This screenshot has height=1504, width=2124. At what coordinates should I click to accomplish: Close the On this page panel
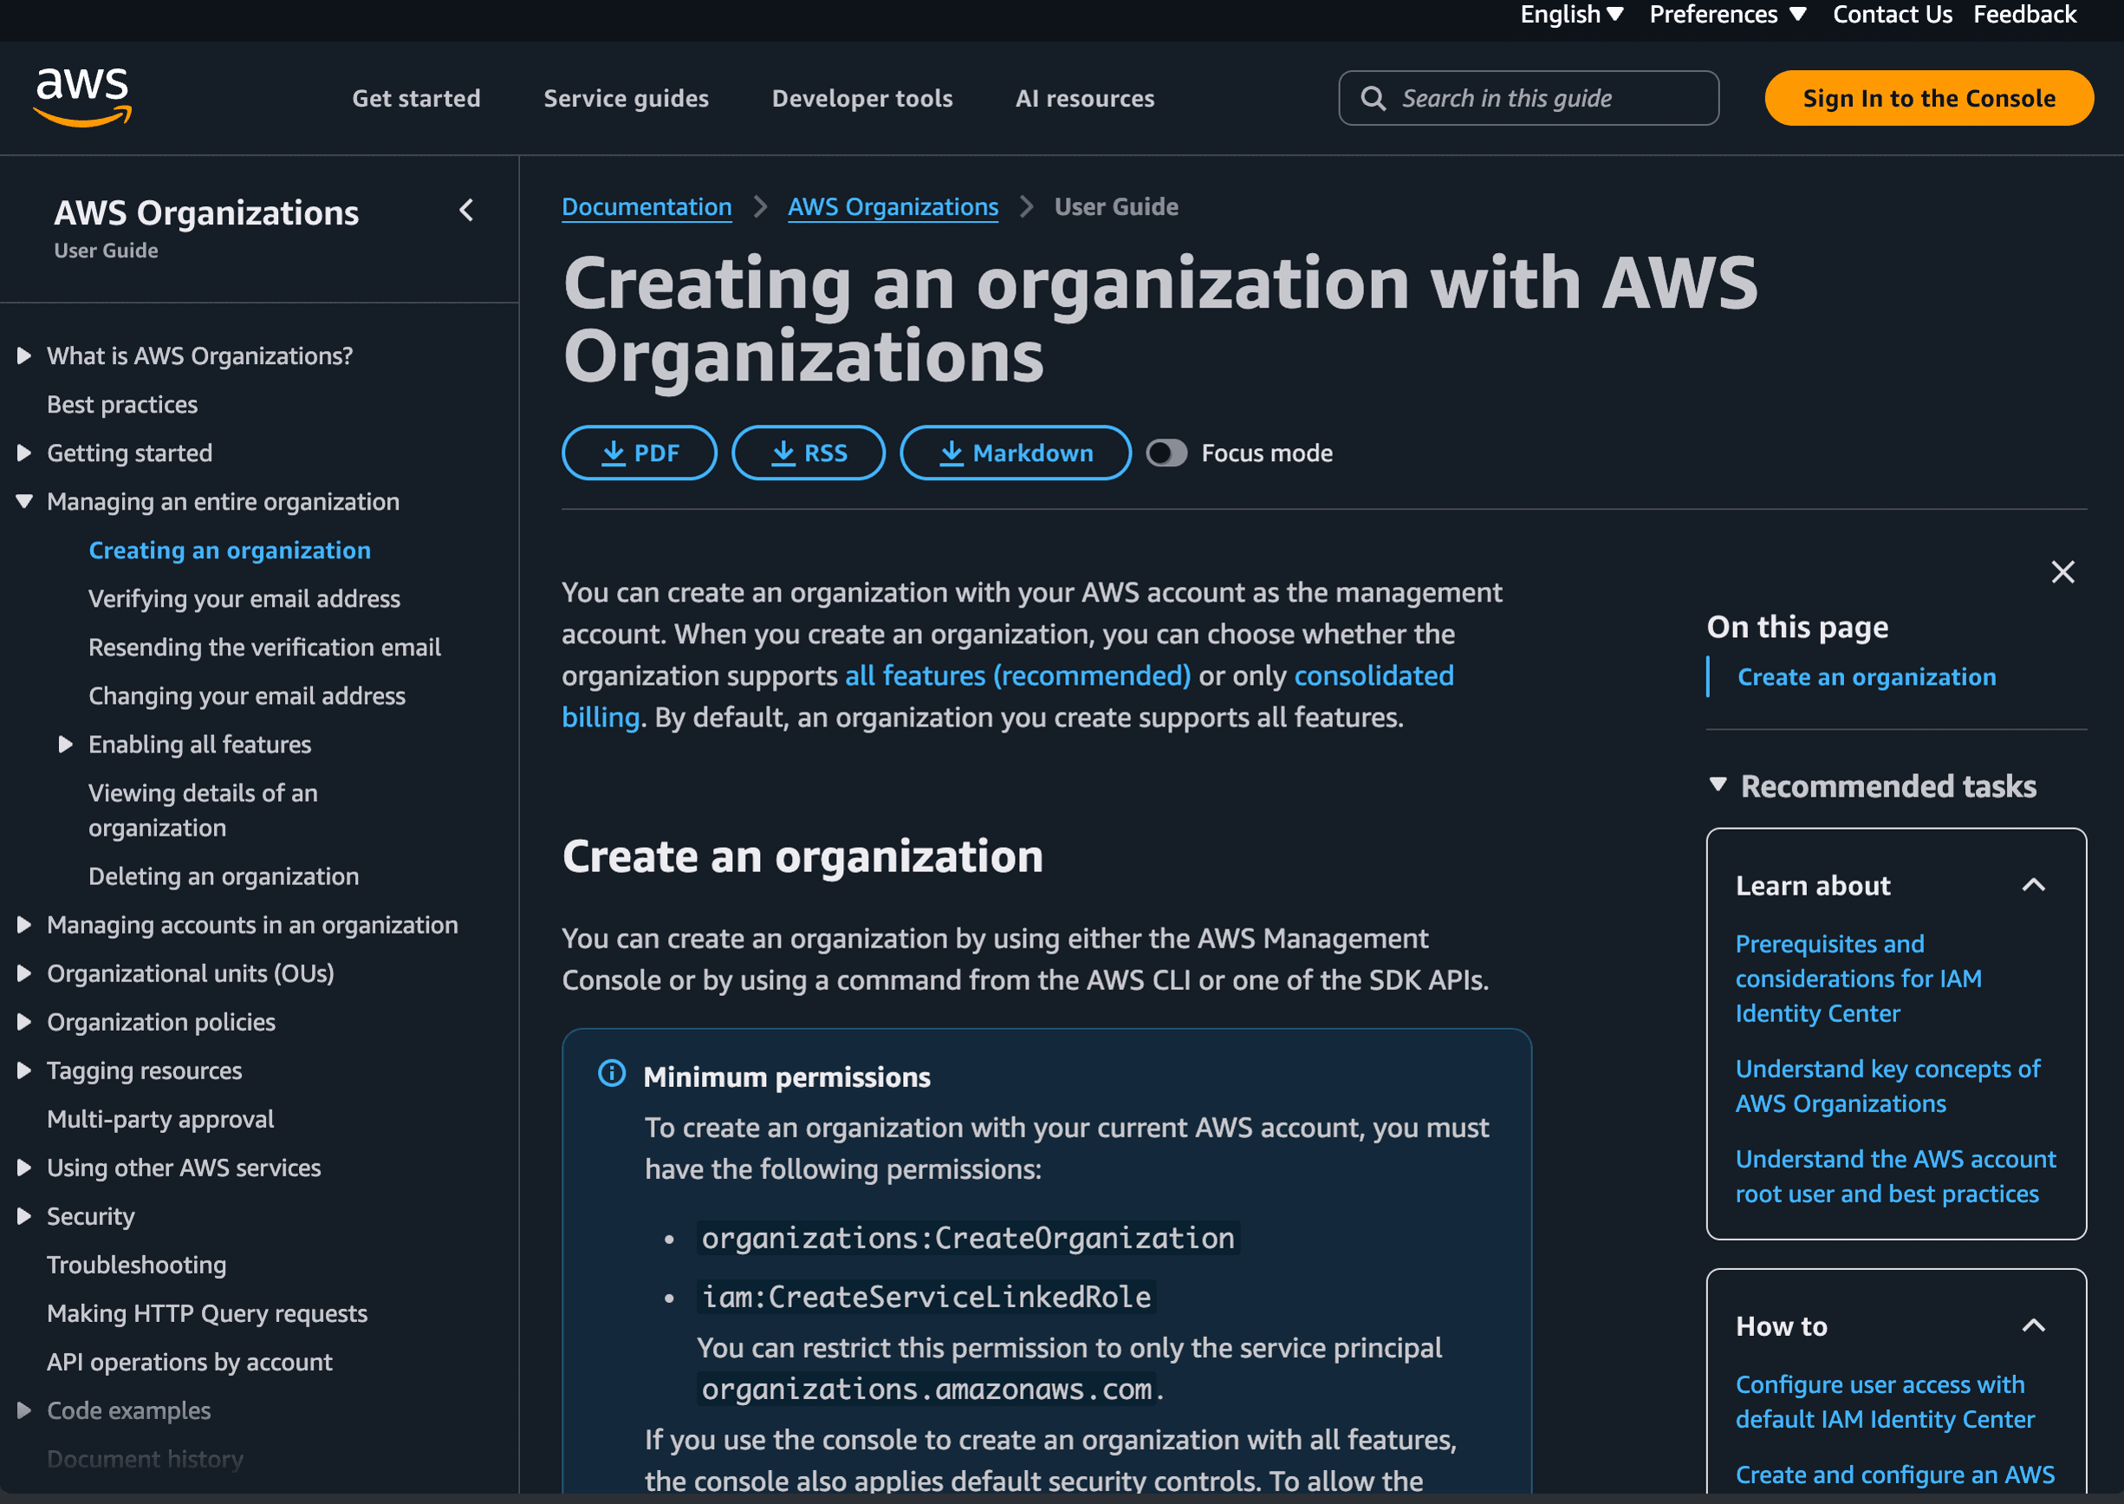(2062, 571)
